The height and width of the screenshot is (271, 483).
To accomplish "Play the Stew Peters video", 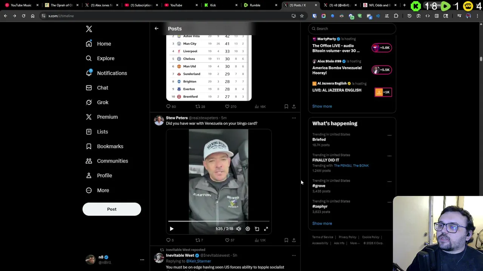I will coord(172,229).
